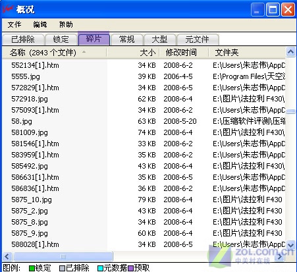The height and width of the screenshot is (272, 297).
Task: Click the app icon in title bar
Action: 7,9
